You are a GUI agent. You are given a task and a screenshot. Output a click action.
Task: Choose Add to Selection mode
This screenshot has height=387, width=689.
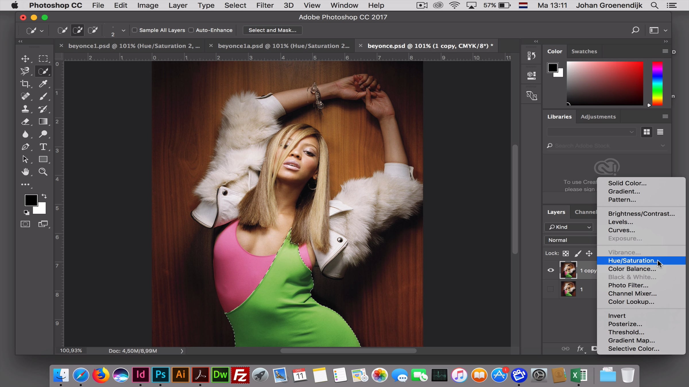78,30
